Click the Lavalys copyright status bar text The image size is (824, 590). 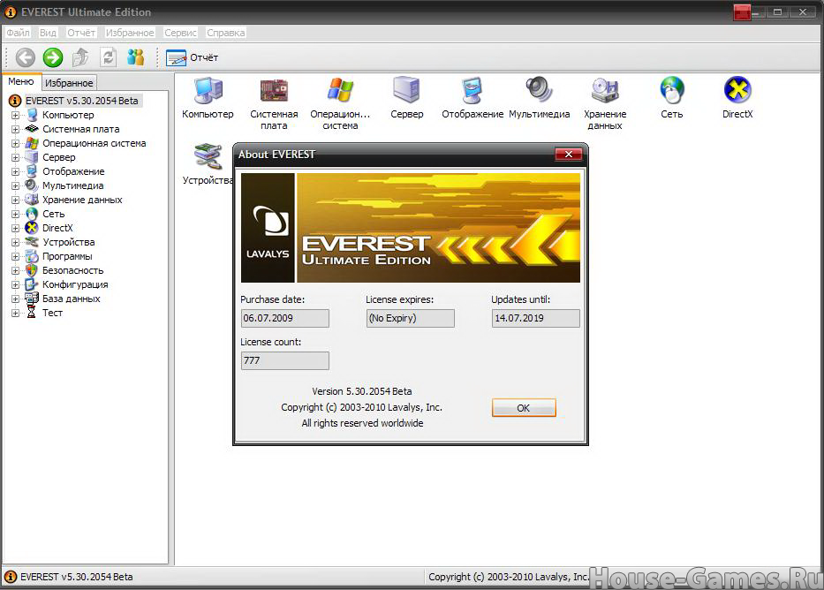tap(508, 577)
